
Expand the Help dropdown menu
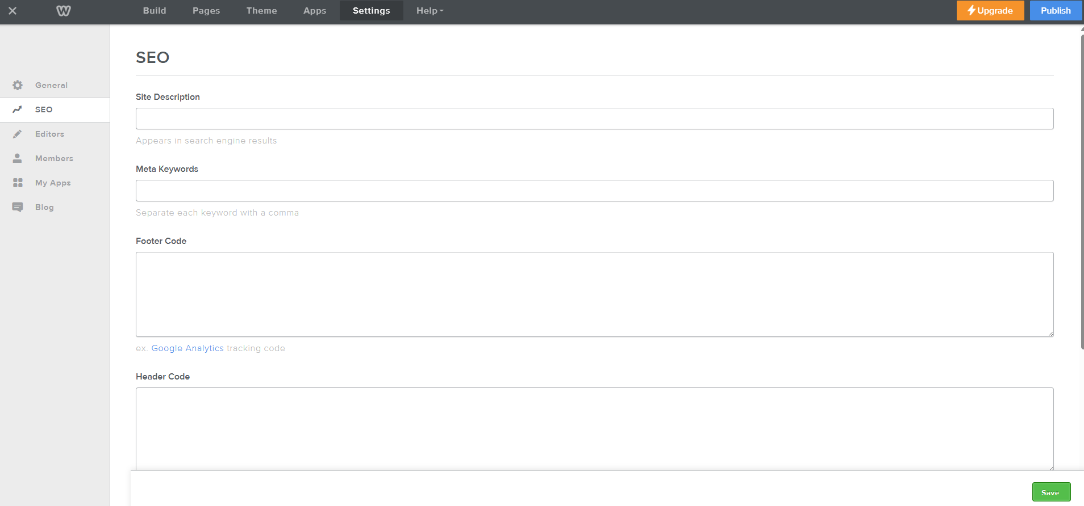(430, 11)
